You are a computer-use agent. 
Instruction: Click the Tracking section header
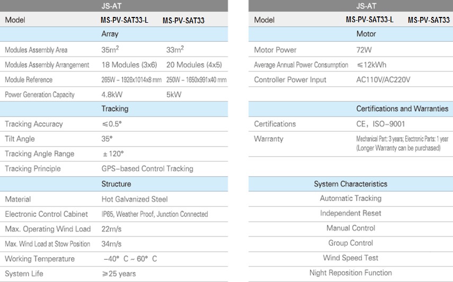point(114,109)
